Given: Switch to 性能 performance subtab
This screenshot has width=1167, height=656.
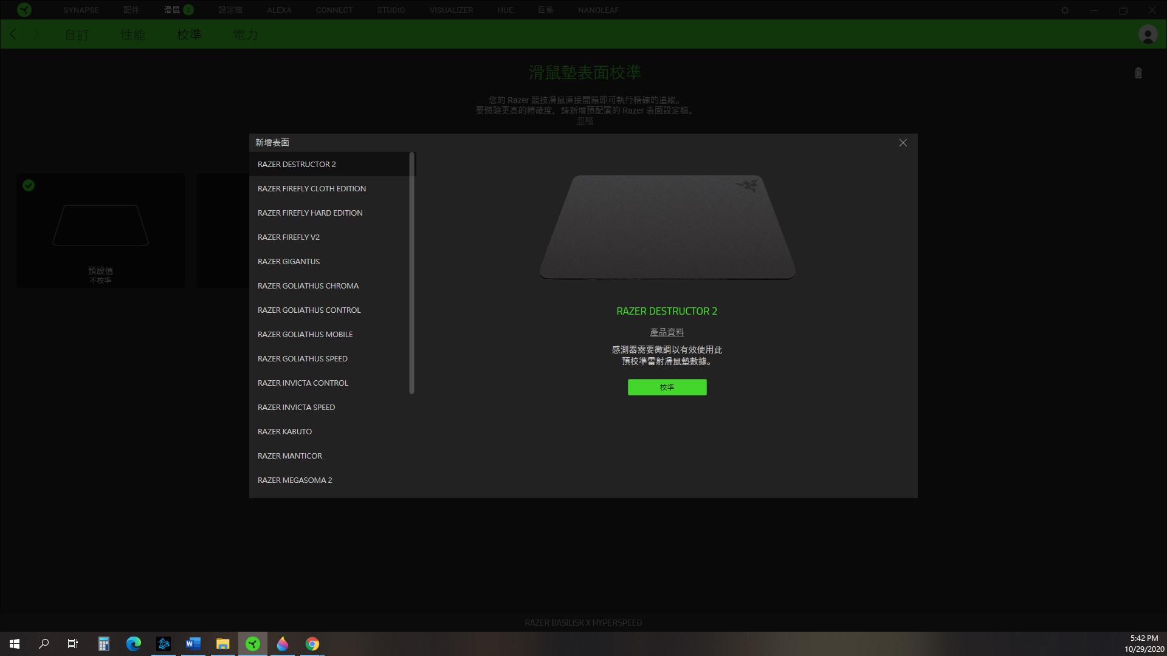Looking at the screenshot, I should [x=133, y=35].
